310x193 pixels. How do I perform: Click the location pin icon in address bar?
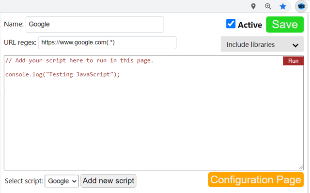tap(253, 6)
